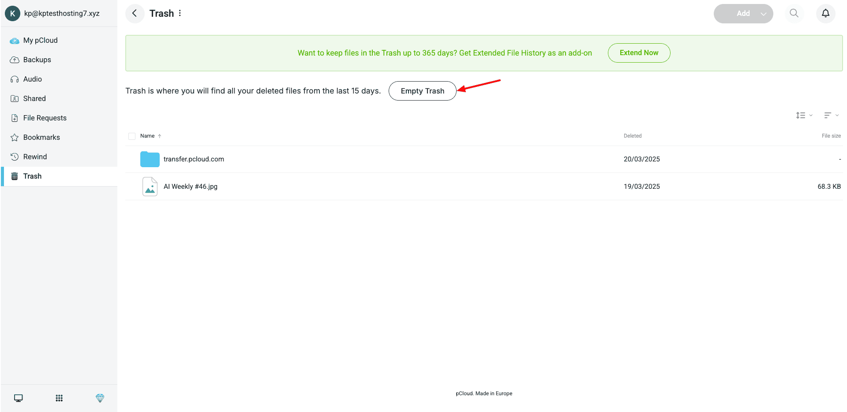Click the 68.3 KB file size
The height and width of the screenshot is (412, 847).
pos(829,187)
